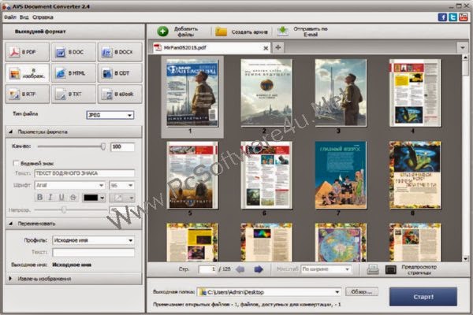Viewport: 473px width, 315px height.
Task: Select the To RTF output format
Action: [27, 94]
